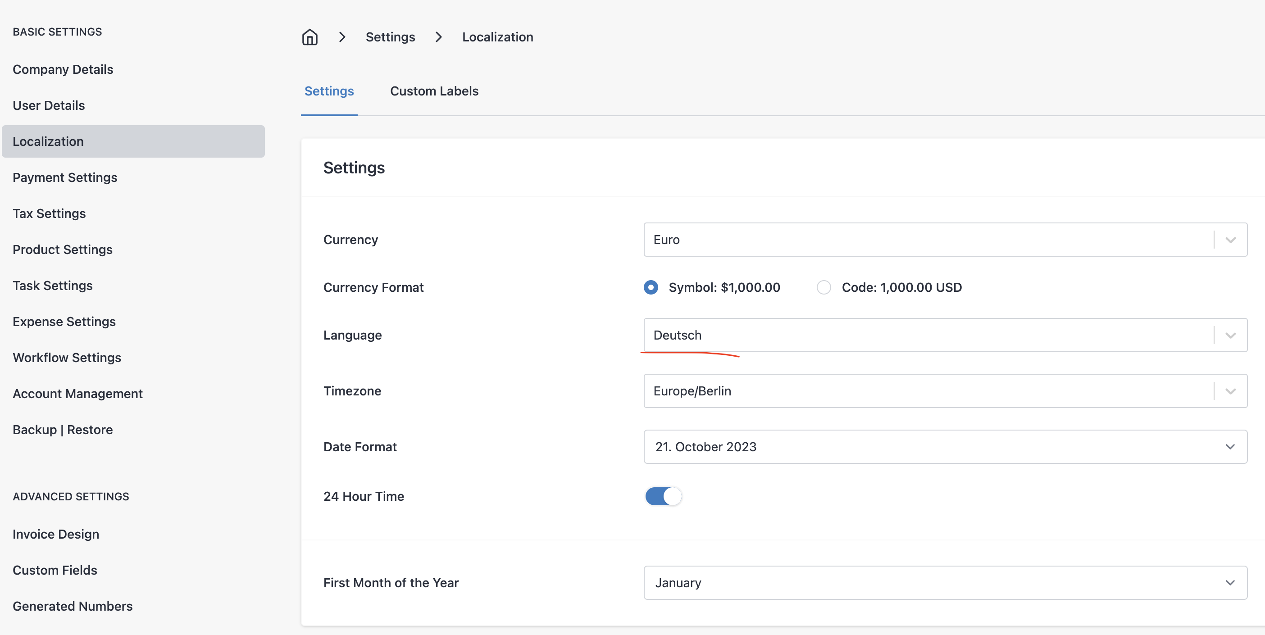Select Code currency format radio
Viewport: 1265px width, 635px height.
[x=824, y=288]
